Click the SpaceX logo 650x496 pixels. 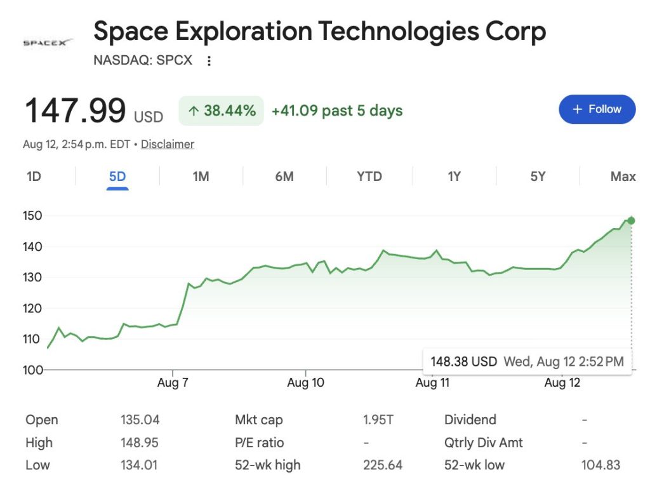48,43
